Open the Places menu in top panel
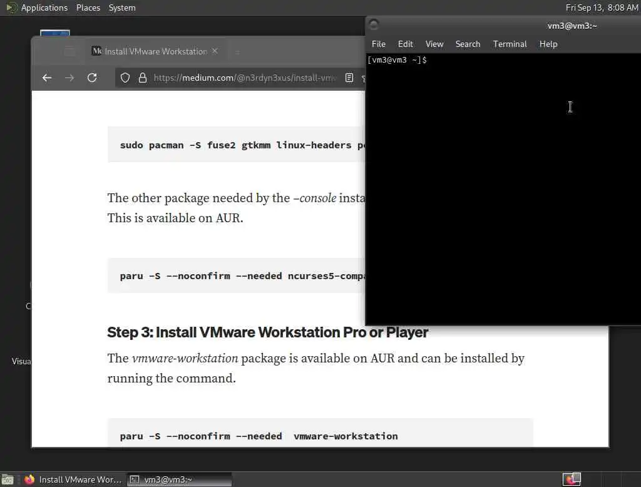Screen dimensions: 641x487 pyautogui.click(x=88, y=8)
